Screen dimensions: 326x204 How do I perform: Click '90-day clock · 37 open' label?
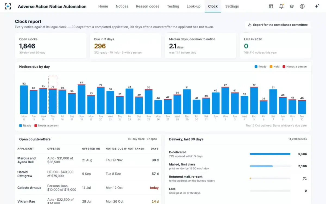[x=142, y=139]
